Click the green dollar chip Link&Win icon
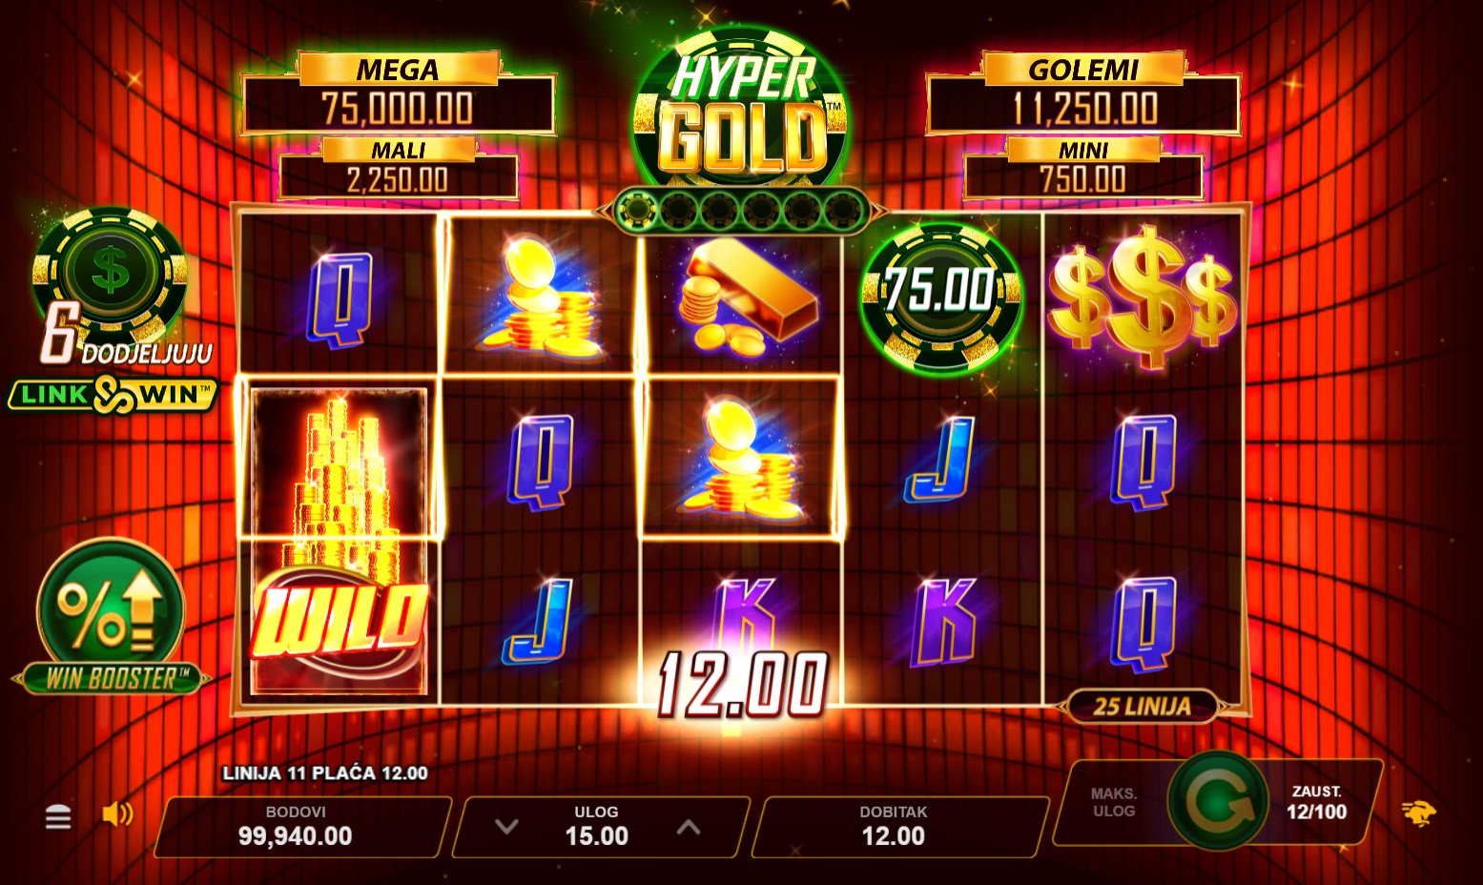 point(111,272)
